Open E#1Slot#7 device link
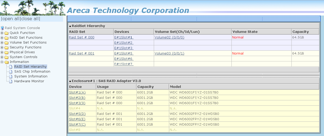324x136 pixels. click(x=124, y=64)
